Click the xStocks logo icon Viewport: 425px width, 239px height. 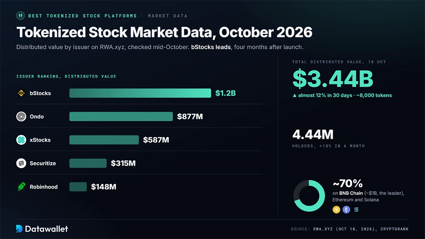tap(21, 140)
